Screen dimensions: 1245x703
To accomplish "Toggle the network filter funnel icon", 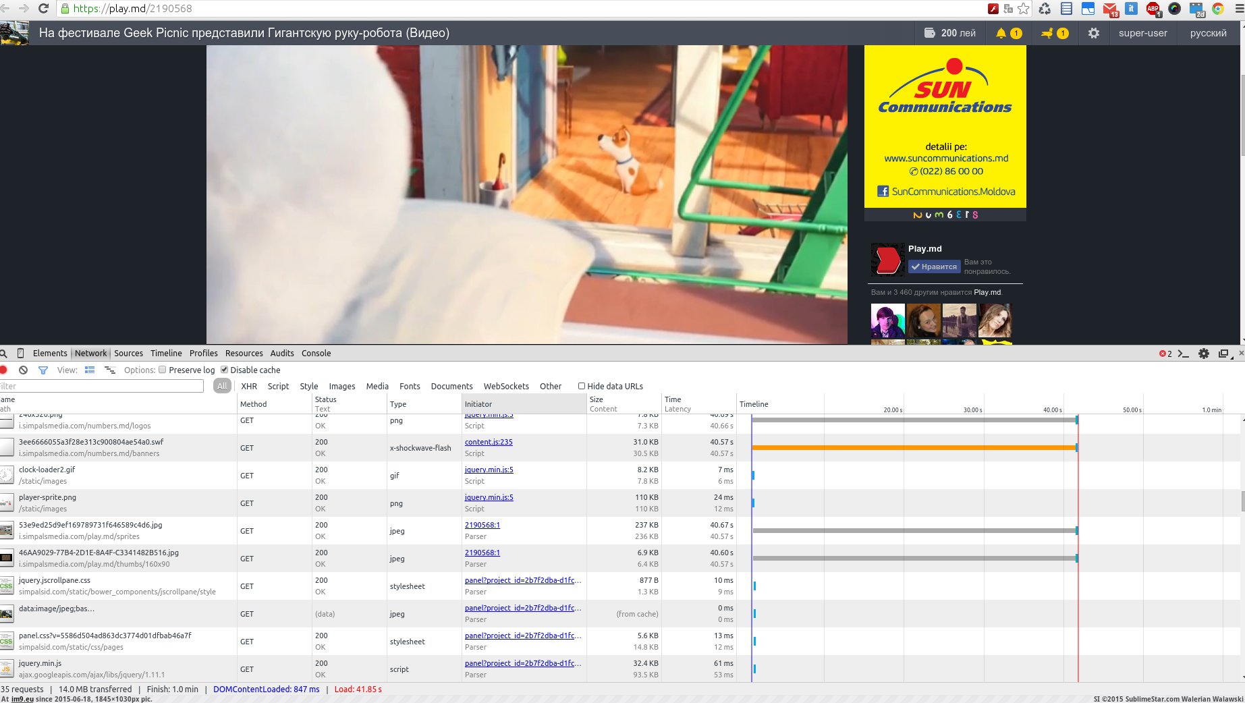I will click(x=43, y=370).
